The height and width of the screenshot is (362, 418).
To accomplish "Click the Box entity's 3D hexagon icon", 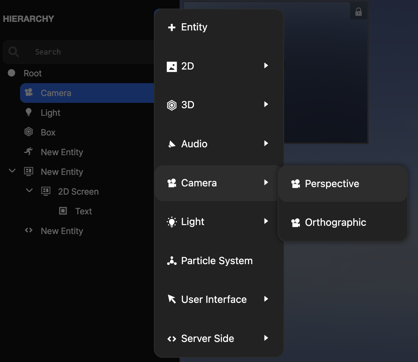I will point(29,132).
